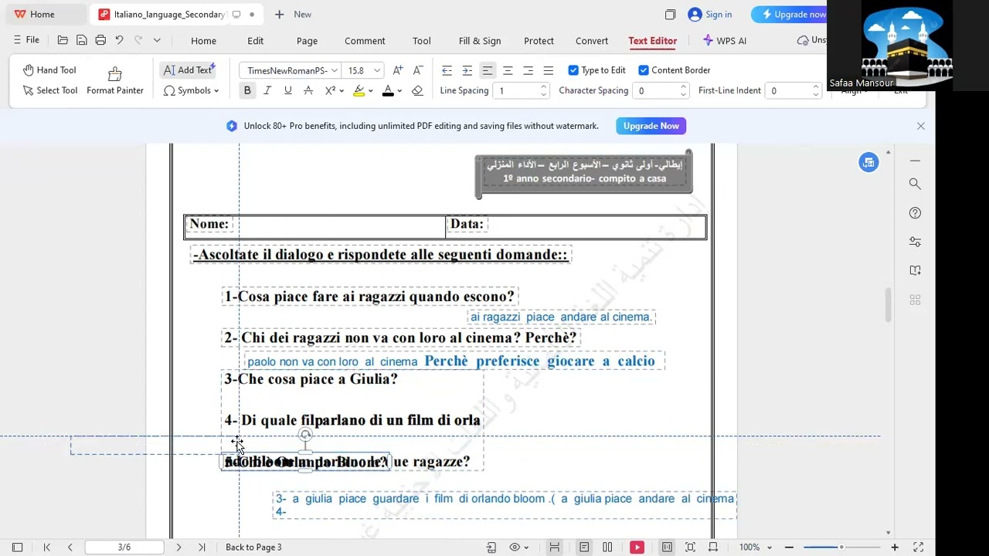Open the search icon in right sidebar
989x556 pixels.
coord(915,184)
